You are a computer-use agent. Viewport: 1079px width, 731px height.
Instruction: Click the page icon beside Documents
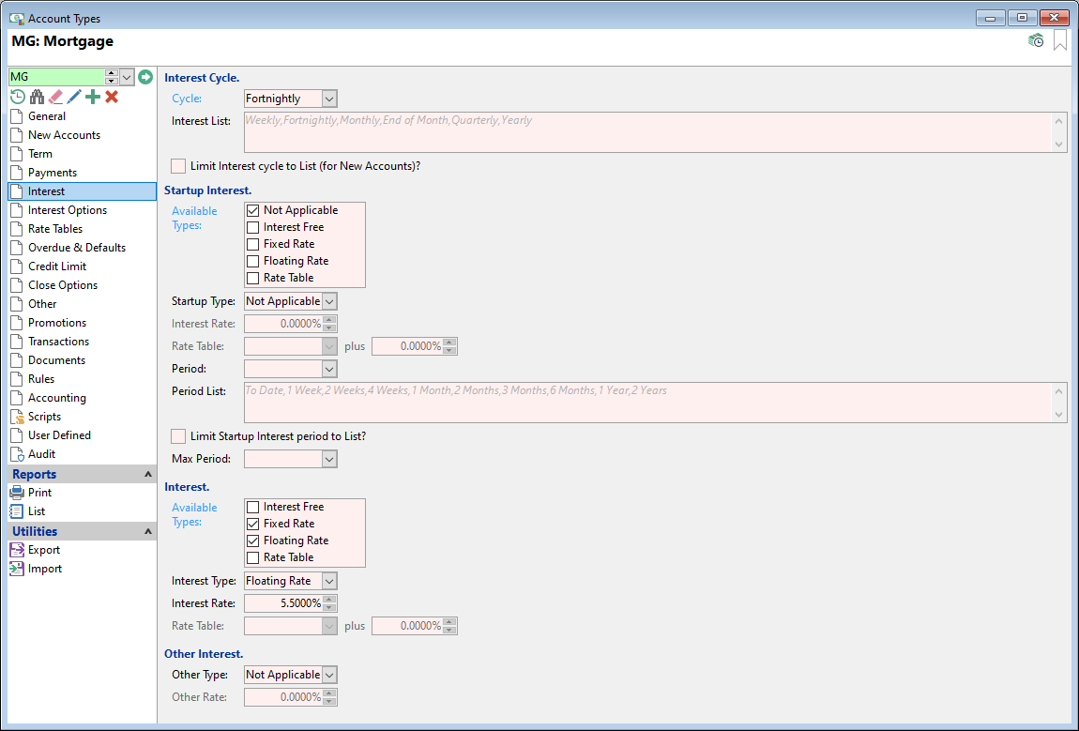pos(17,360)
